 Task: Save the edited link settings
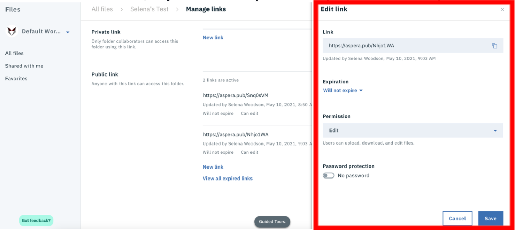[491, 218]
